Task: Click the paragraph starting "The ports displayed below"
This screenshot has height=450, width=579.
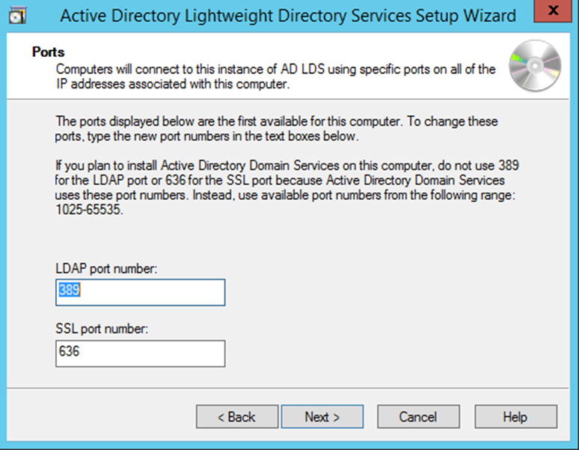Action: point(277,127)
